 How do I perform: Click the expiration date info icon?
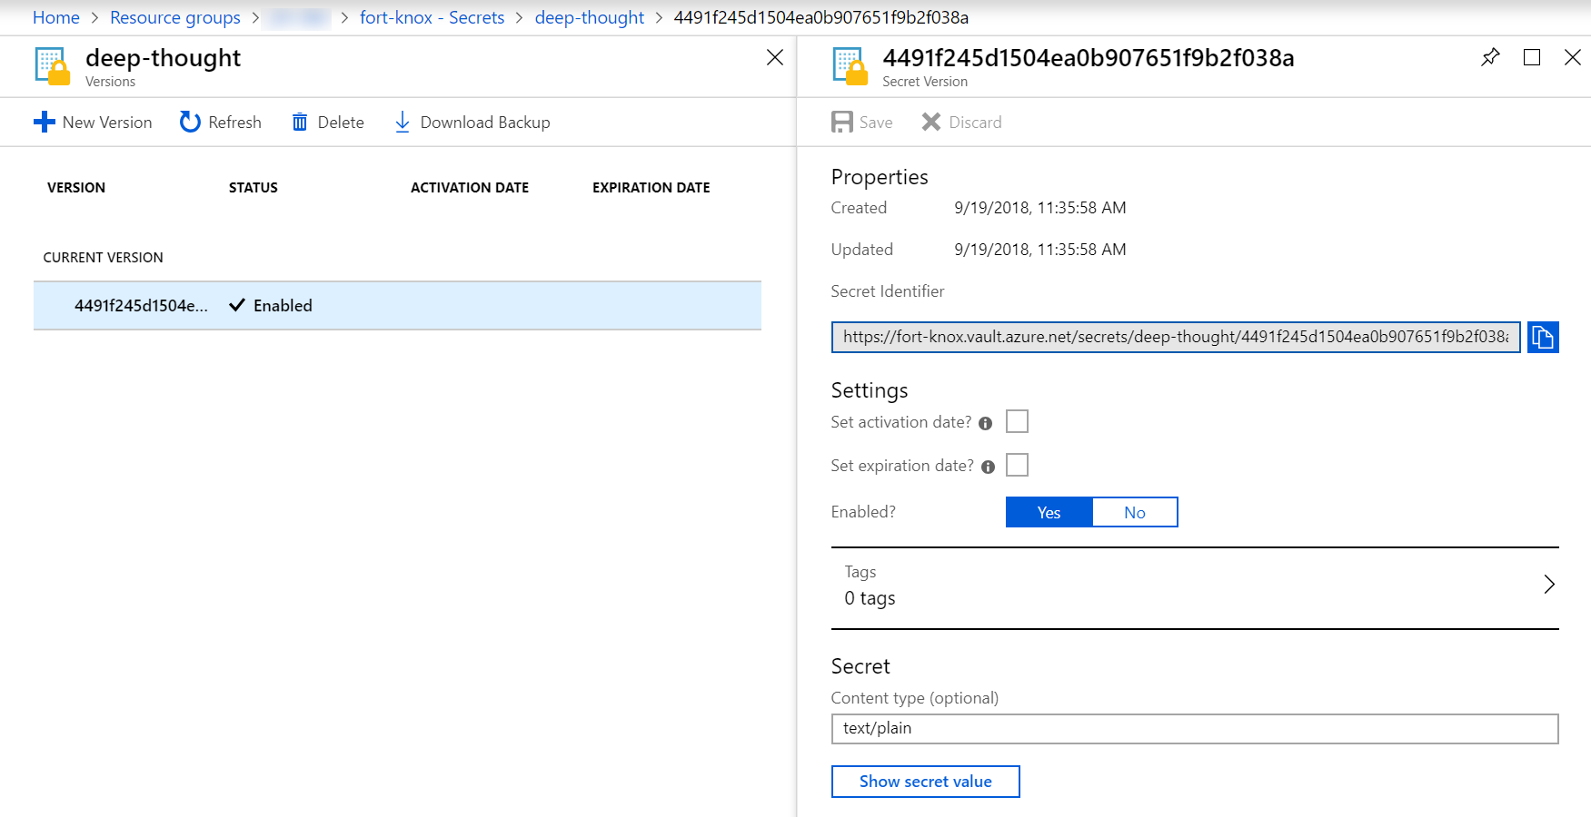point(988,467)
